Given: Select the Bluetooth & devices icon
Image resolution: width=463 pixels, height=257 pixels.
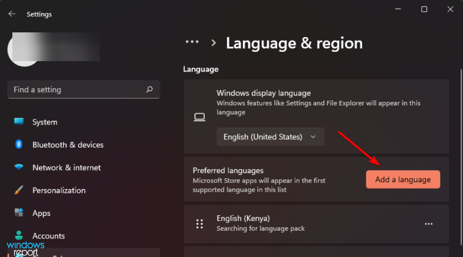Looking at the screenshot, I should tap(19, 145).
